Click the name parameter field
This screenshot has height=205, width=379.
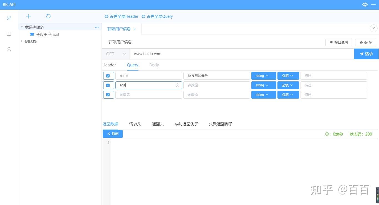click(149, 76)
